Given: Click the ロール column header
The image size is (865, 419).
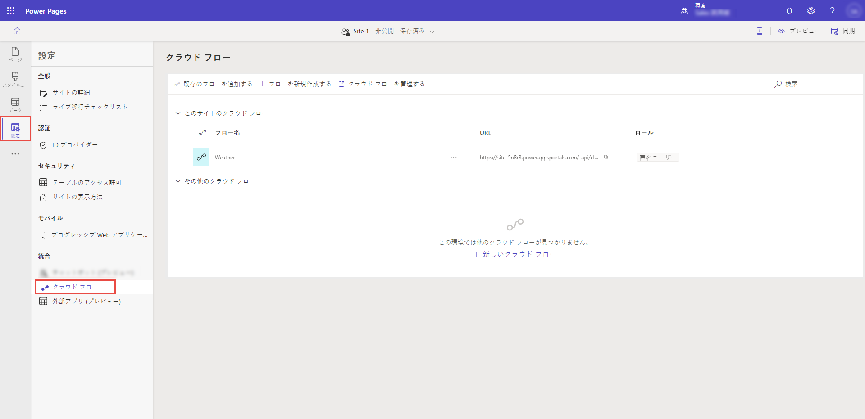Looking at the screenshot, I should click(x=644, y=133).
